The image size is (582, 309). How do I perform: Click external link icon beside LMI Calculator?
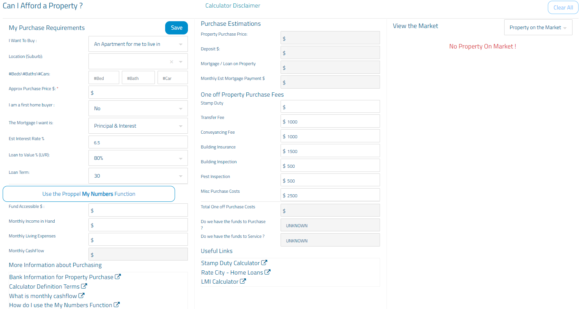[243, 281]
